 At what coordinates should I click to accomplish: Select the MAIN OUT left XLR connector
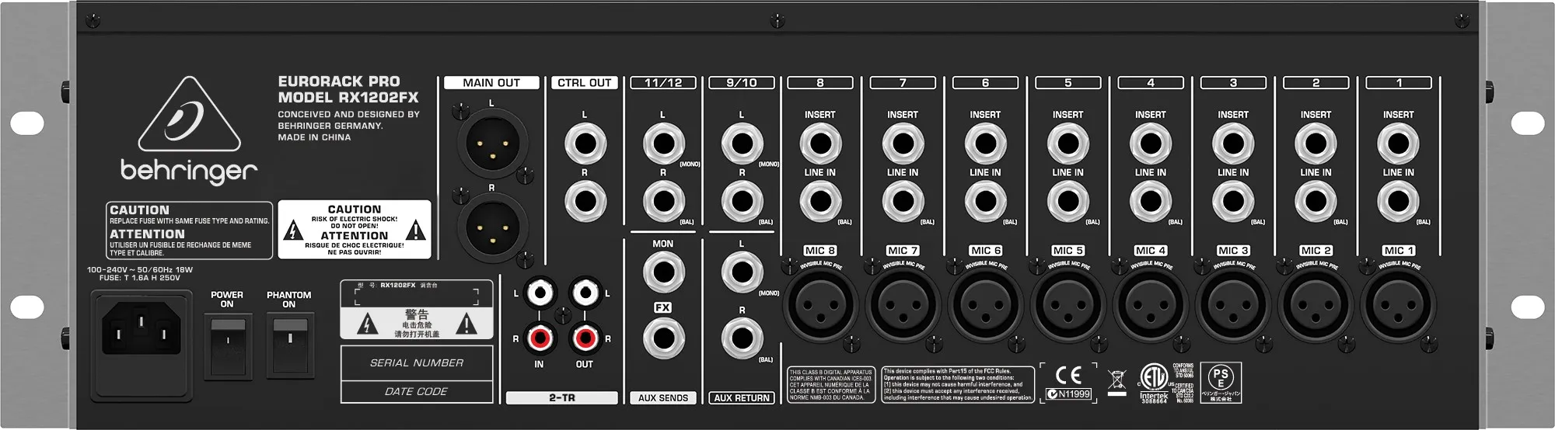[x=491, y=143]
